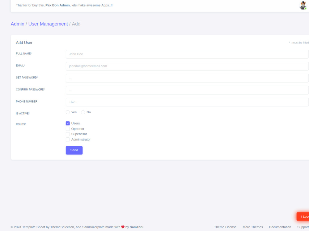
Task: Uncheck the Users role checkbox
Action: click(x=68, y=124)
